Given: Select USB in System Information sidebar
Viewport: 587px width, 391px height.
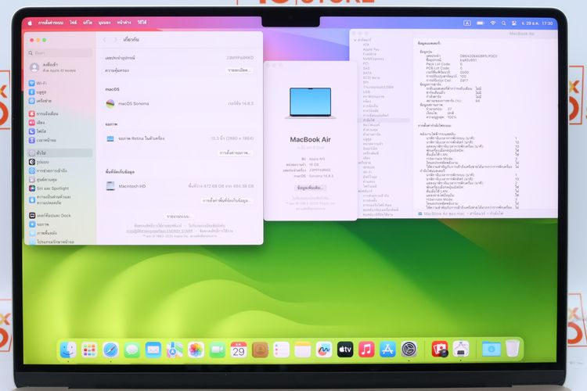Looking at the screenshot, I should coord(366,91).
